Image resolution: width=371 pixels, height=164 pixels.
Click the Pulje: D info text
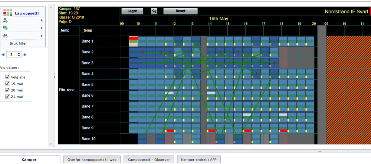tap(65, 22)
